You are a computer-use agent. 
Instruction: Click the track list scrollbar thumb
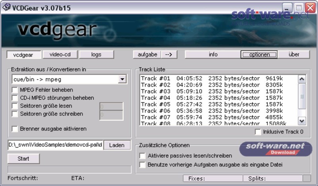(x=302, y=96)
